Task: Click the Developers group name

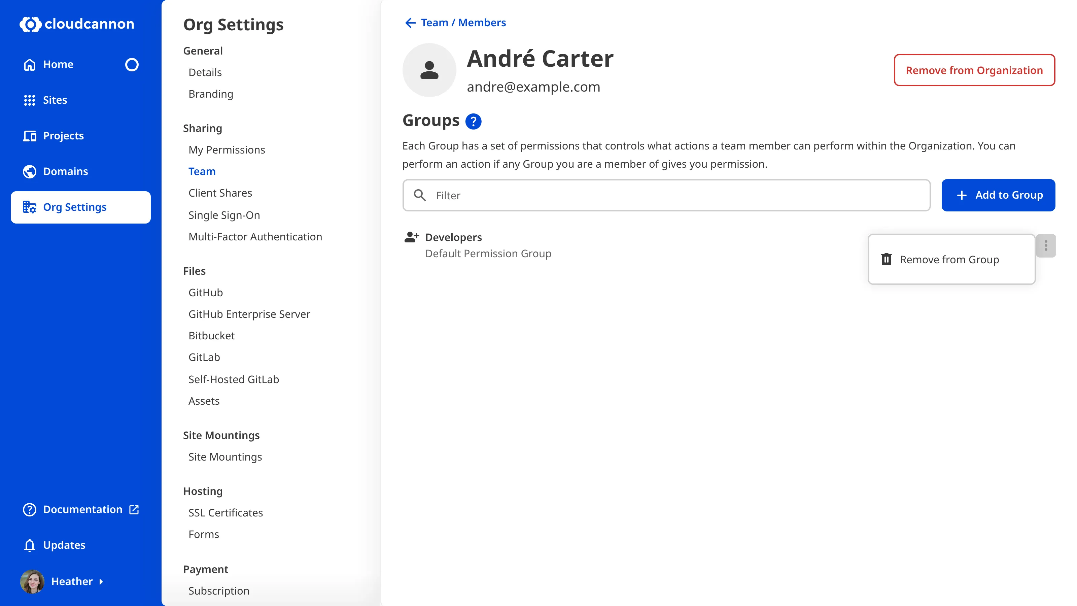Action: [454, 237]
